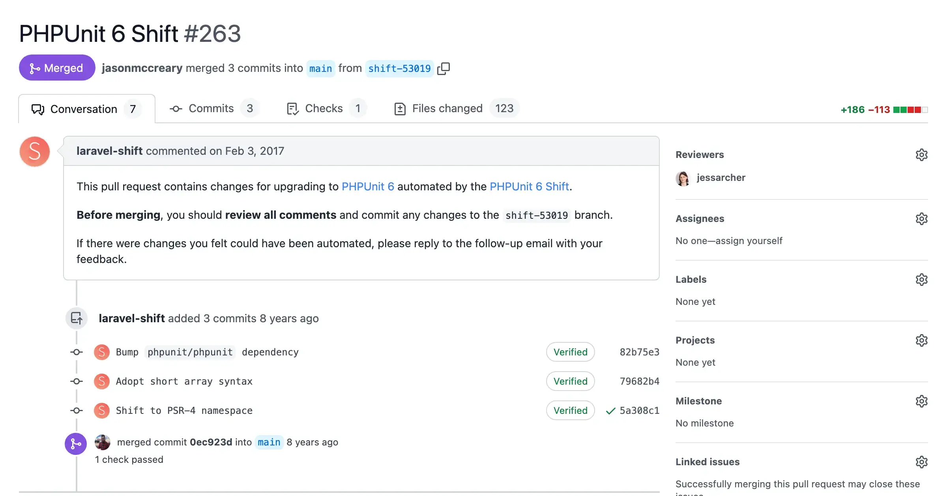Click the laravel-shift avatar
Screen dimensions: 947x496
[34, 151]
